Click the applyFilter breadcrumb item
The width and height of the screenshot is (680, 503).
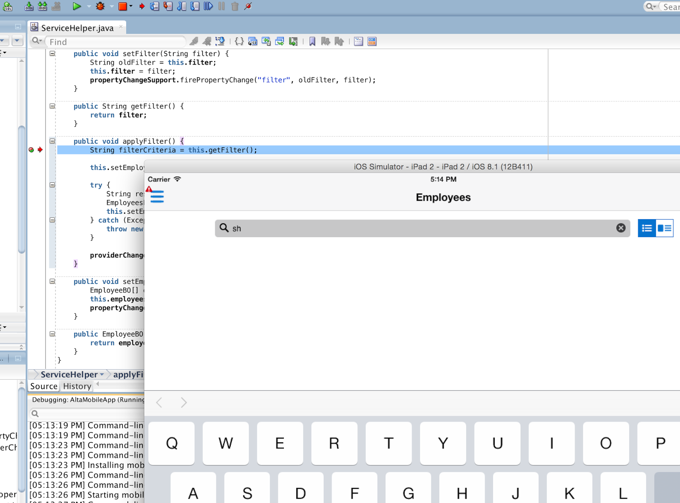pyautogui.click(x=128, y=374)
